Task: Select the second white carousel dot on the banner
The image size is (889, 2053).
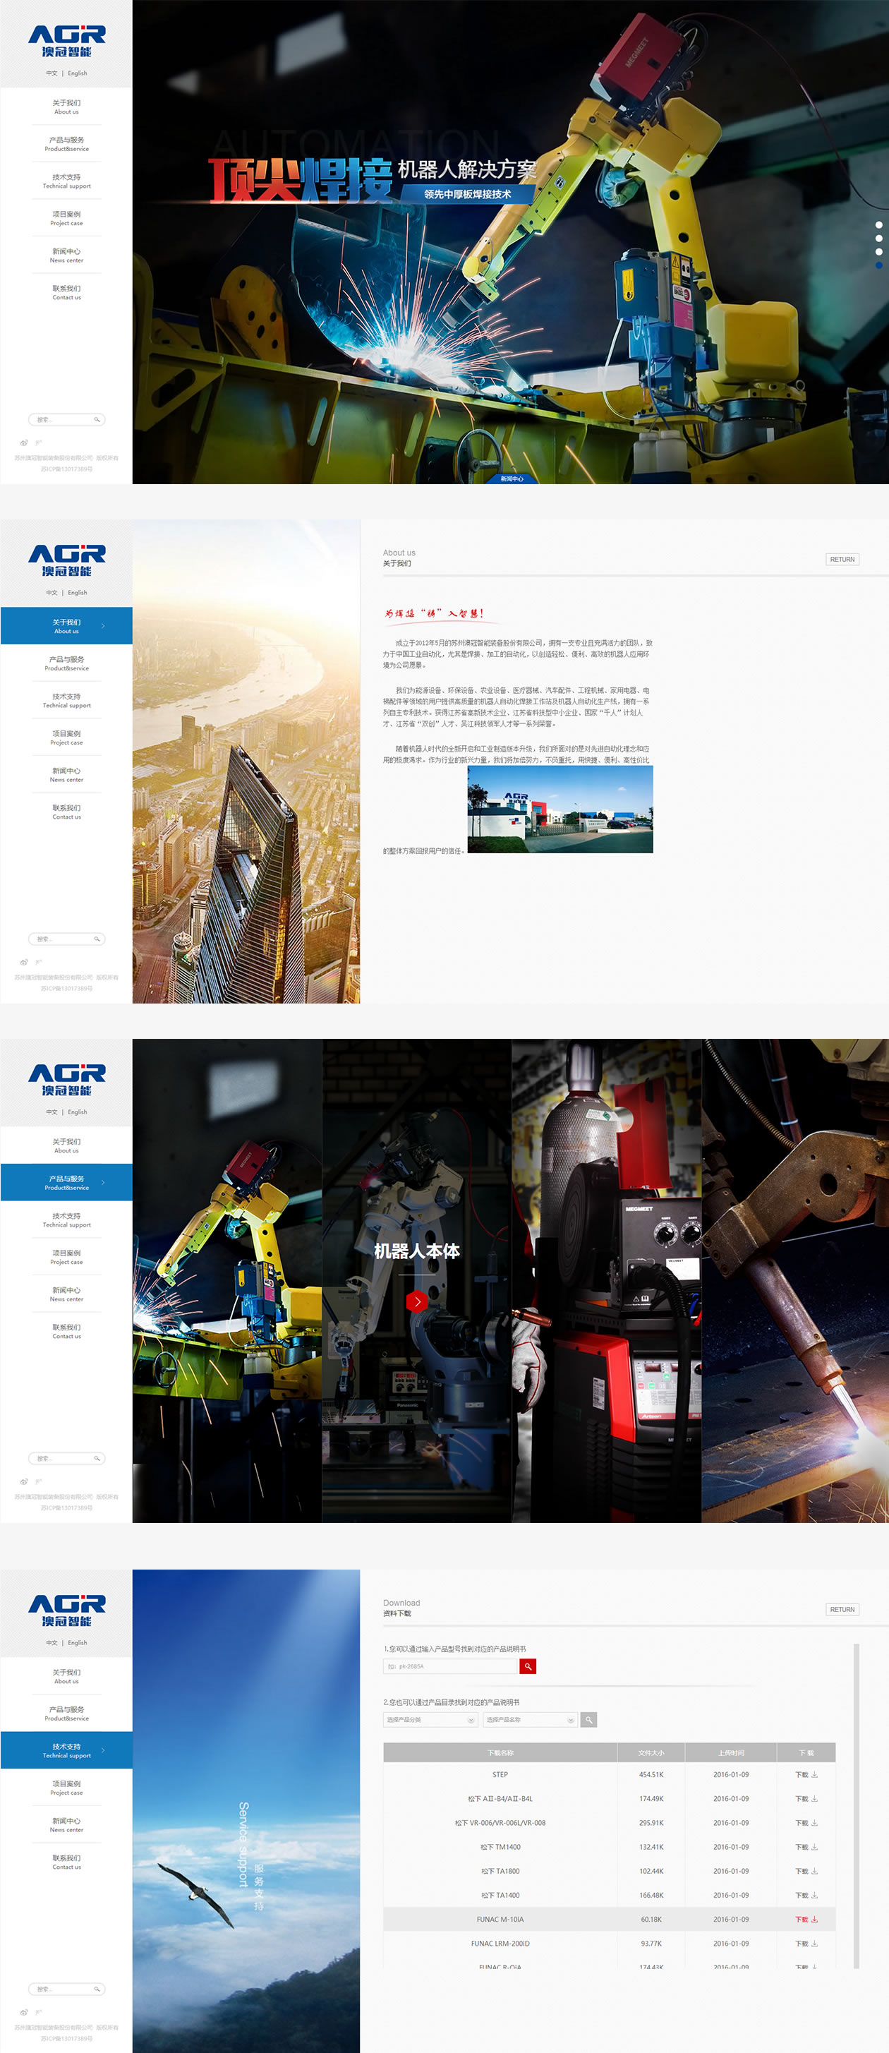Action: [x=878, y=239]
